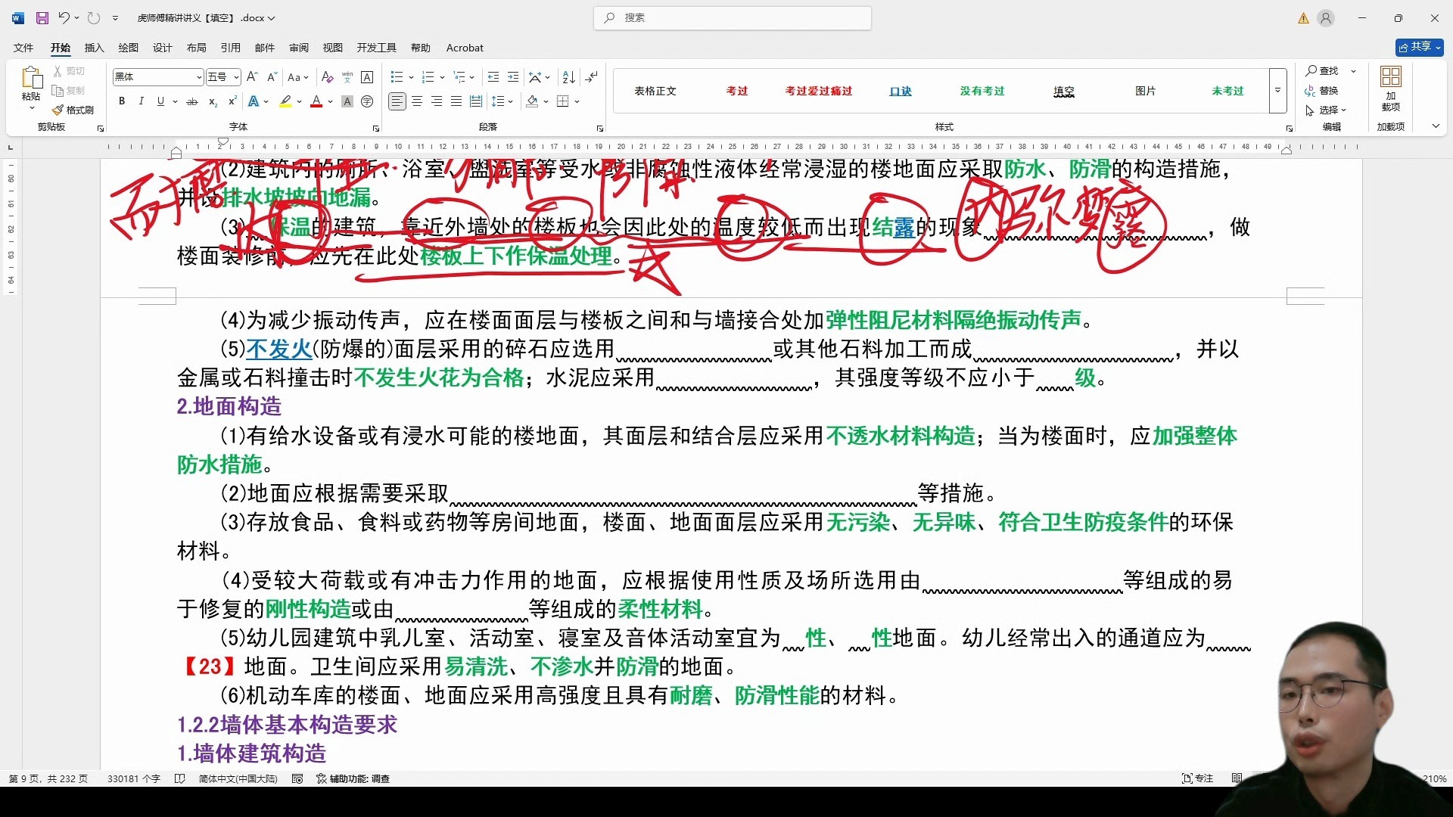Open the 布局 (Layout) ribbon tab
Viewport: 1453px width, 817px height.
[196, 48]
